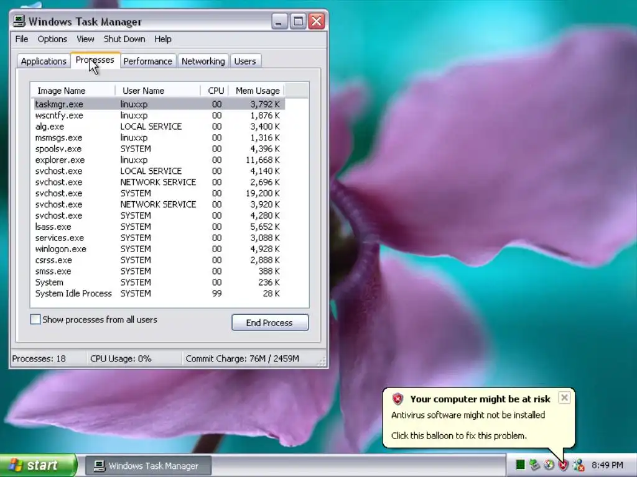The height and width of the screenshot is (477, 637).
Task: Enable Show processes from all users
Action: pos(35,320)
